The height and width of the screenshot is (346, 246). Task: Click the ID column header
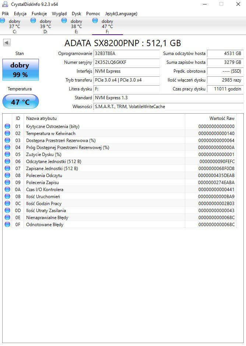tap(18, 118)
